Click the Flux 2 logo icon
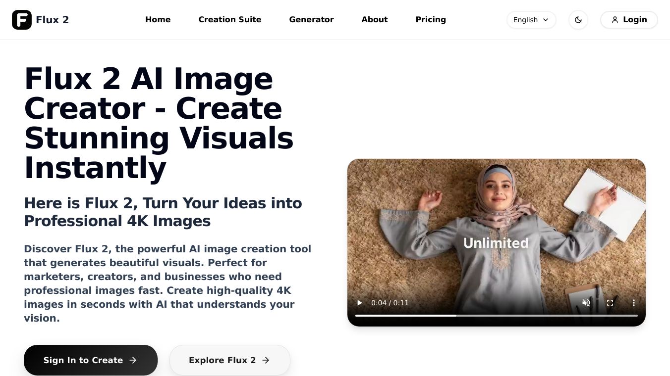 coord(22,20)
